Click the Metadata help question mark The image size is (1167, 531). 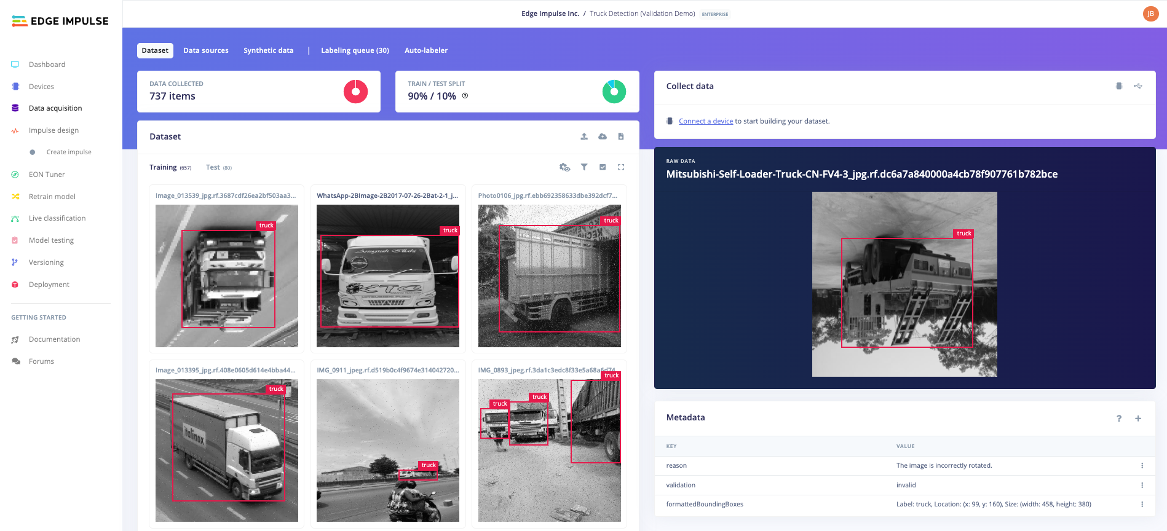(1119, 419)
